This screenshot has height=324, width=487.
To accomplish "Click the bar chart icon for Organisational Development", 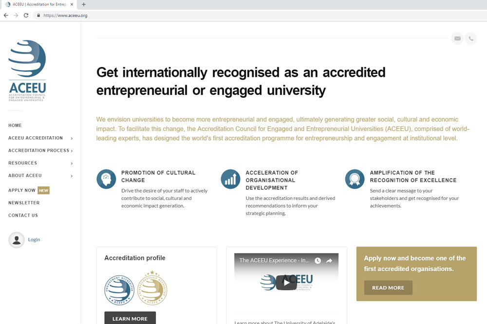I will pyautogui.click(x=230, y=179).
